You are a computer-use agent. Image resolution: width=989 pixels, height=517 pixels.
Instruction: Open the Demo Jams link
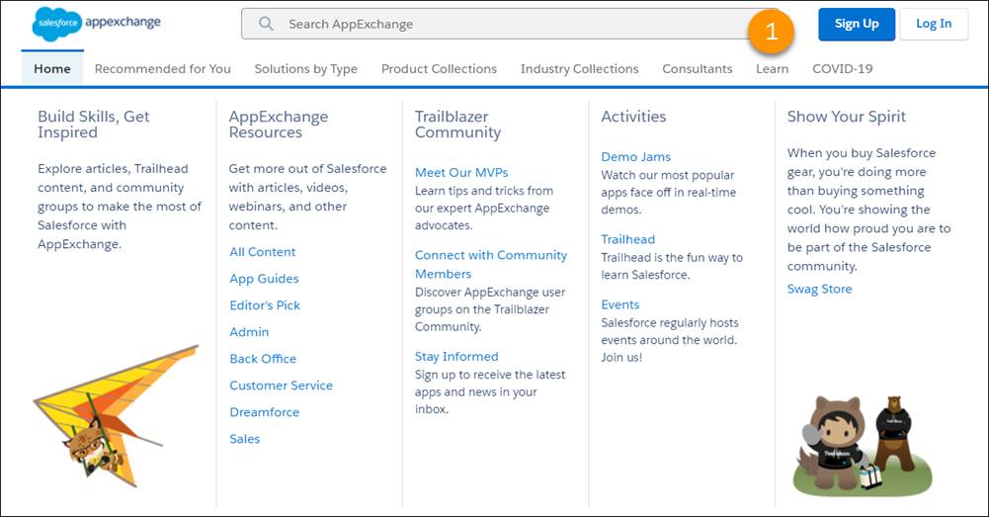(x=636, y=156)
